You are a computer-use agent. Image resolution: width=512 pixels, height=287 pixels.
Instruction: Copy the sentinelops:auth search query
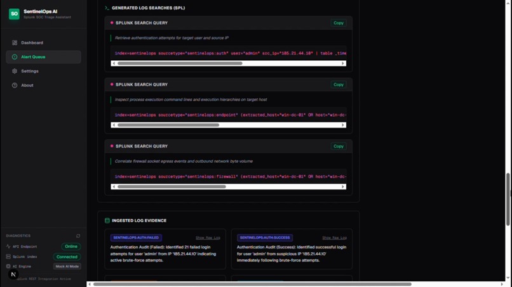pyautogui.click(x=339, y=23)
